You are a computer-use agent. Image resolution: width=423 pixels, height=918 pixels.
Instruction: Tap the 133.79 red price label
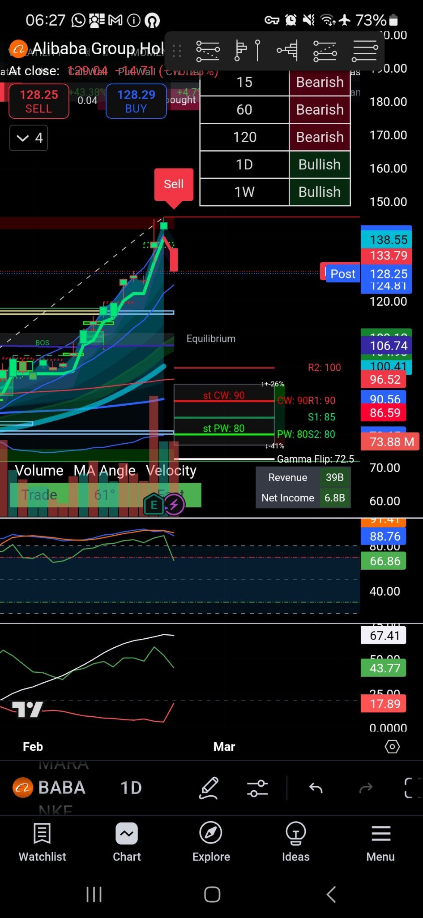(386, 256)
